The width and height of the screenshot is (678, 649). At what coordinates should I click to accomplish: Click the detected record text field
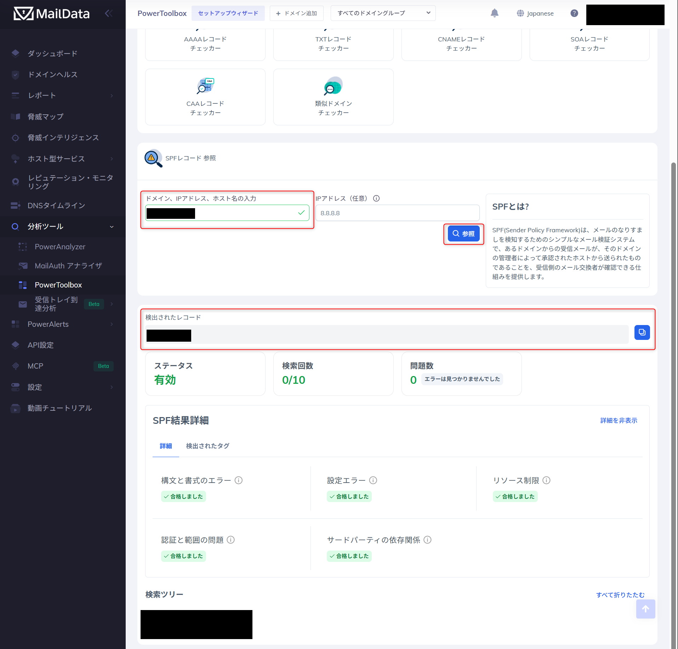(387, 335)
